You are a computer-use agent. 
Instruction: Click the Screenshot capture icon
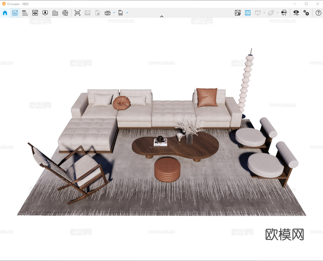pyautogui.click(x=77, y=13)
